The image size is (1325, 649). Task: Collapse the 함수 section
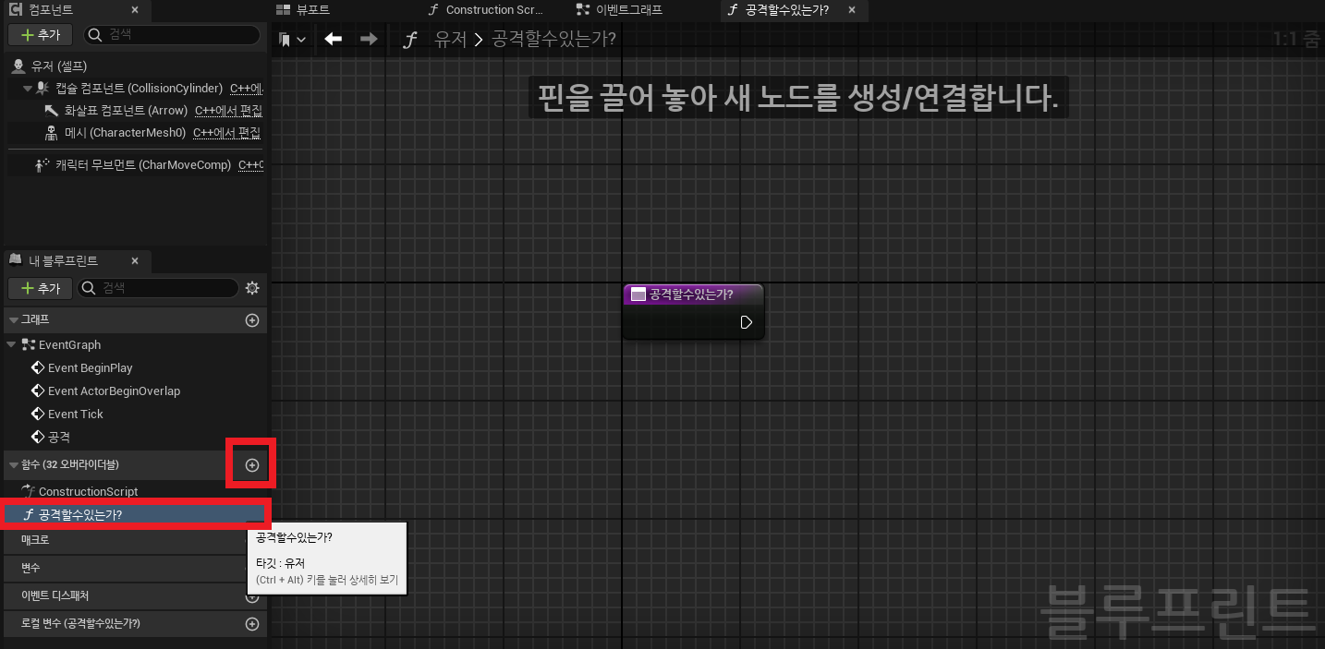point(13,464)
